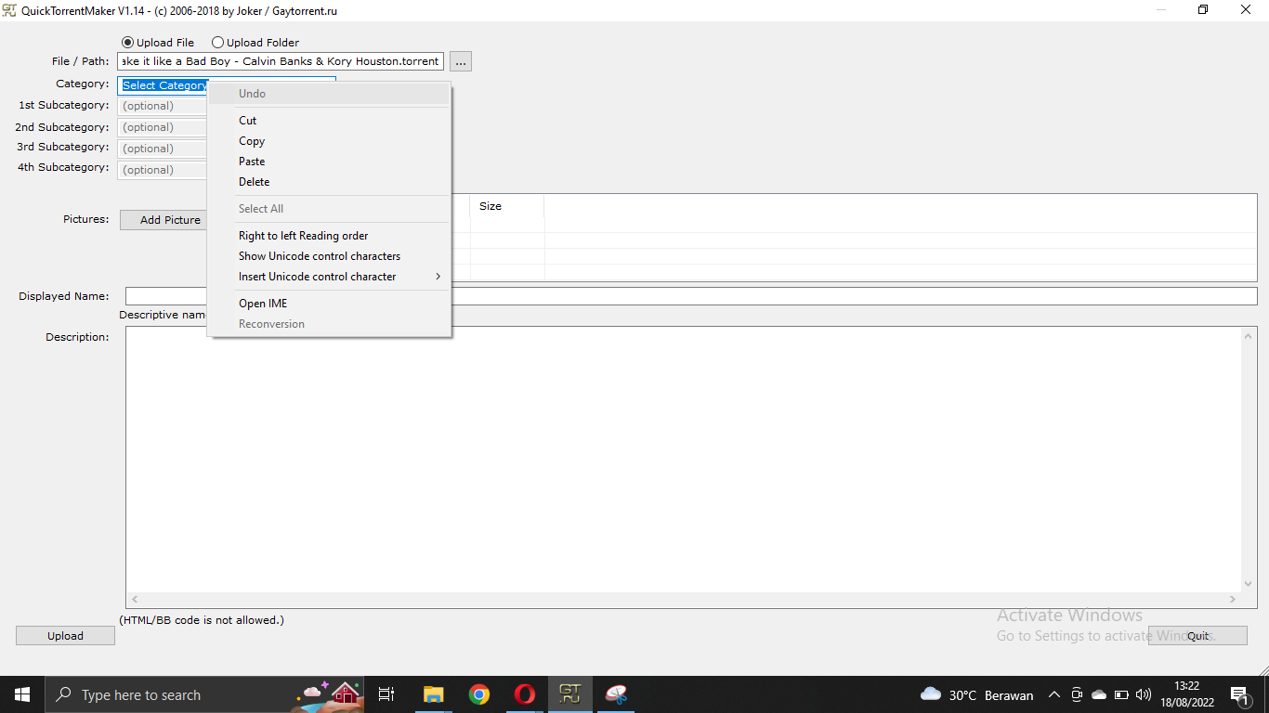Open the notification center icon
This screenshot has height=713, width=1269.
point(1239,694)
